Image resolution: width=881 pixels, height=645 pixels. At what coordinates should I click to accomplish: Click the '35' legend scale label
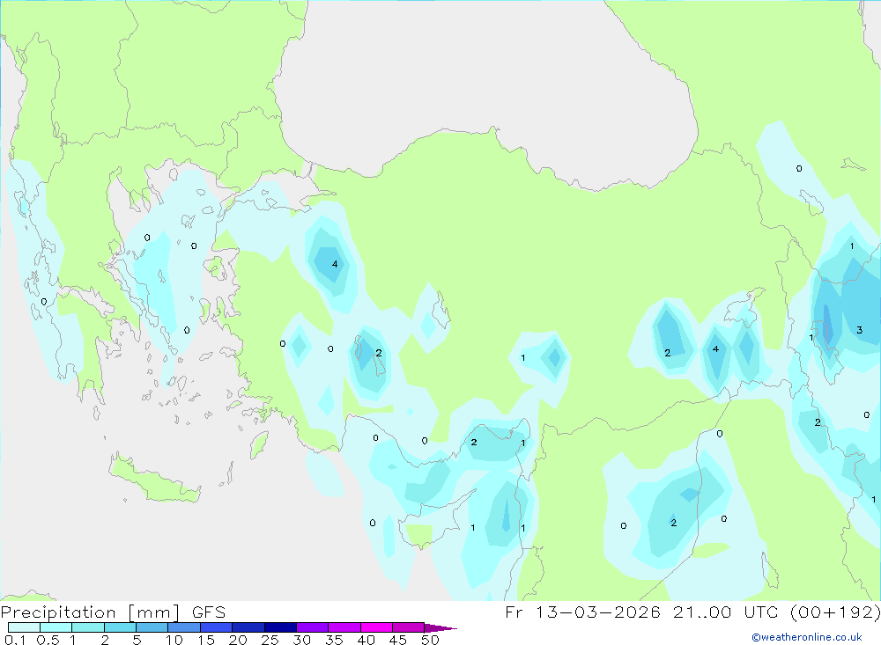point(334,640)
